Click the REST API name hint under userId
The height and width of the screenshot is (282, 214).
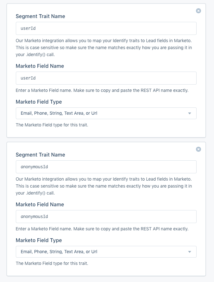pyautogui.click(x=102, y=90)
